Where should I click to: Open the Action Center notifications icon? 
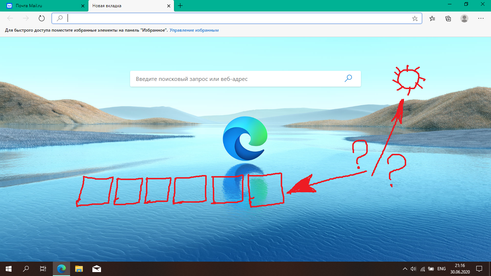tap(479, 268)
